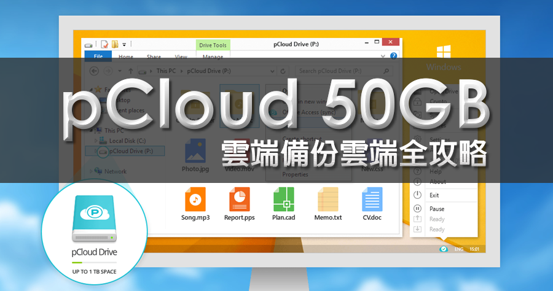Viewport: 553px width, 291px height.
Task: Click the Exit power icon in pCloud menu
Action: (417, 195)
